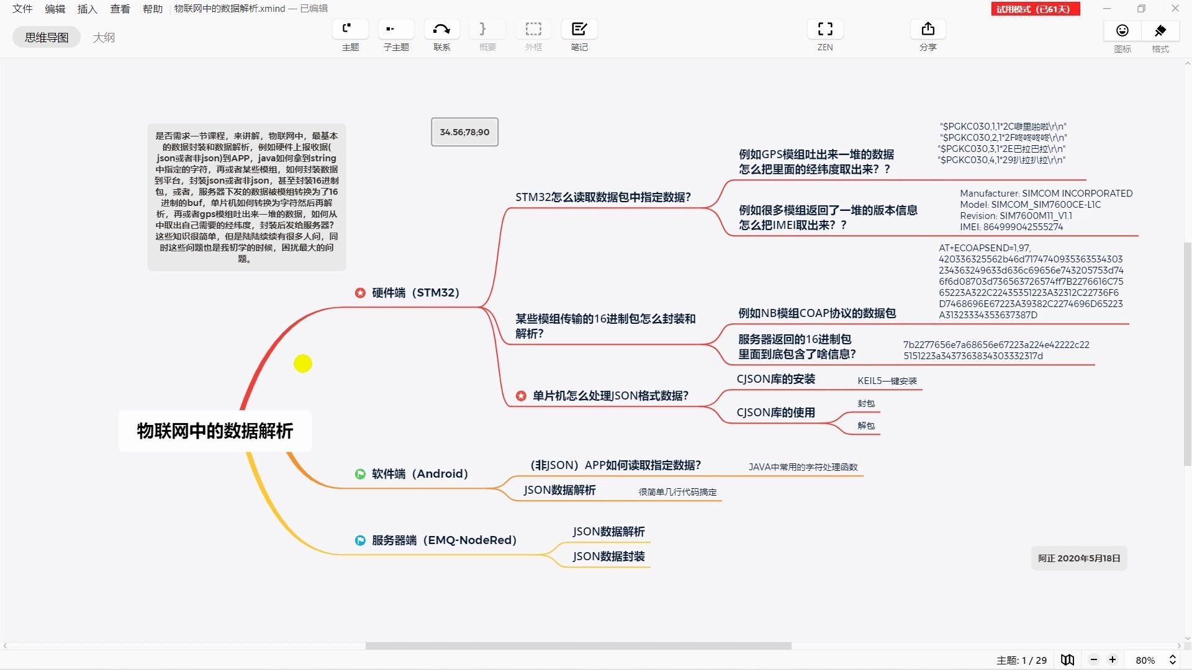This screenshot has width=1192, height=670.
Task: Click star marker on 单片机怎么处理JSON格式数据
Action: click(521, 396)
